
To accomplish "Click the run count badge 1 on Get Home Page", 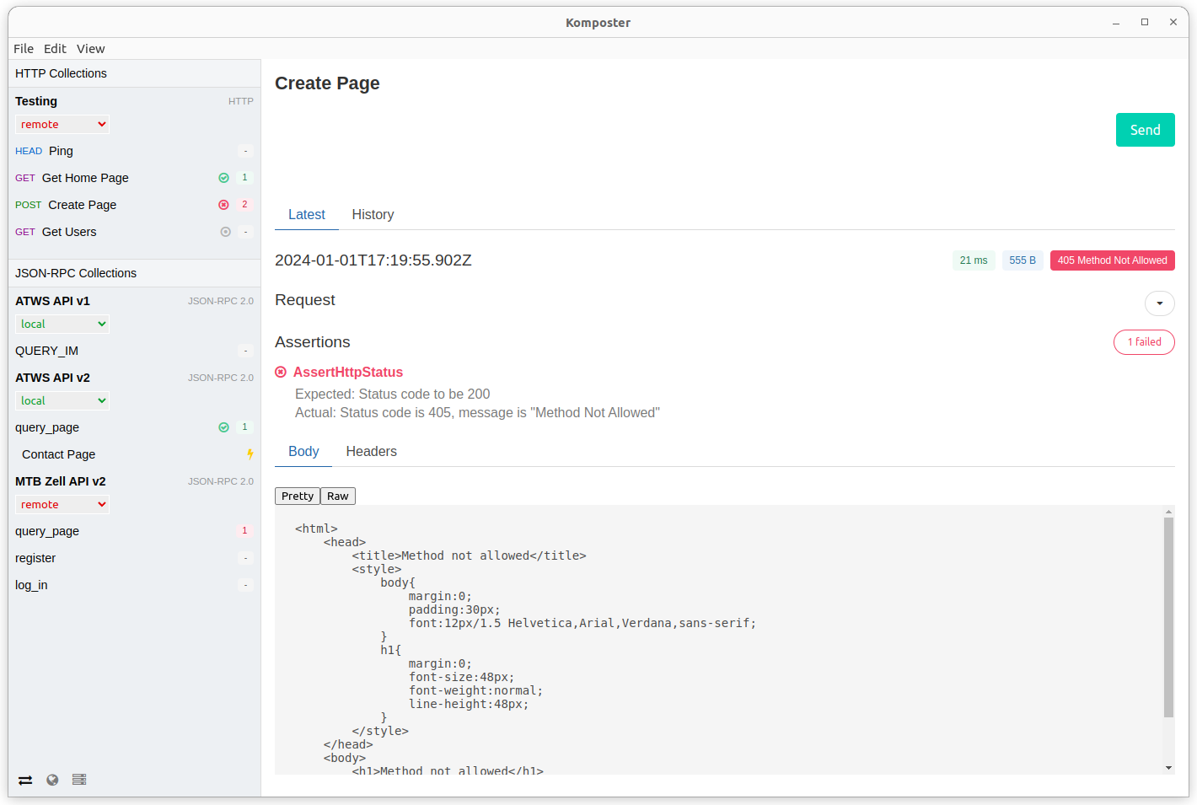I will click(x=245, y=178).
